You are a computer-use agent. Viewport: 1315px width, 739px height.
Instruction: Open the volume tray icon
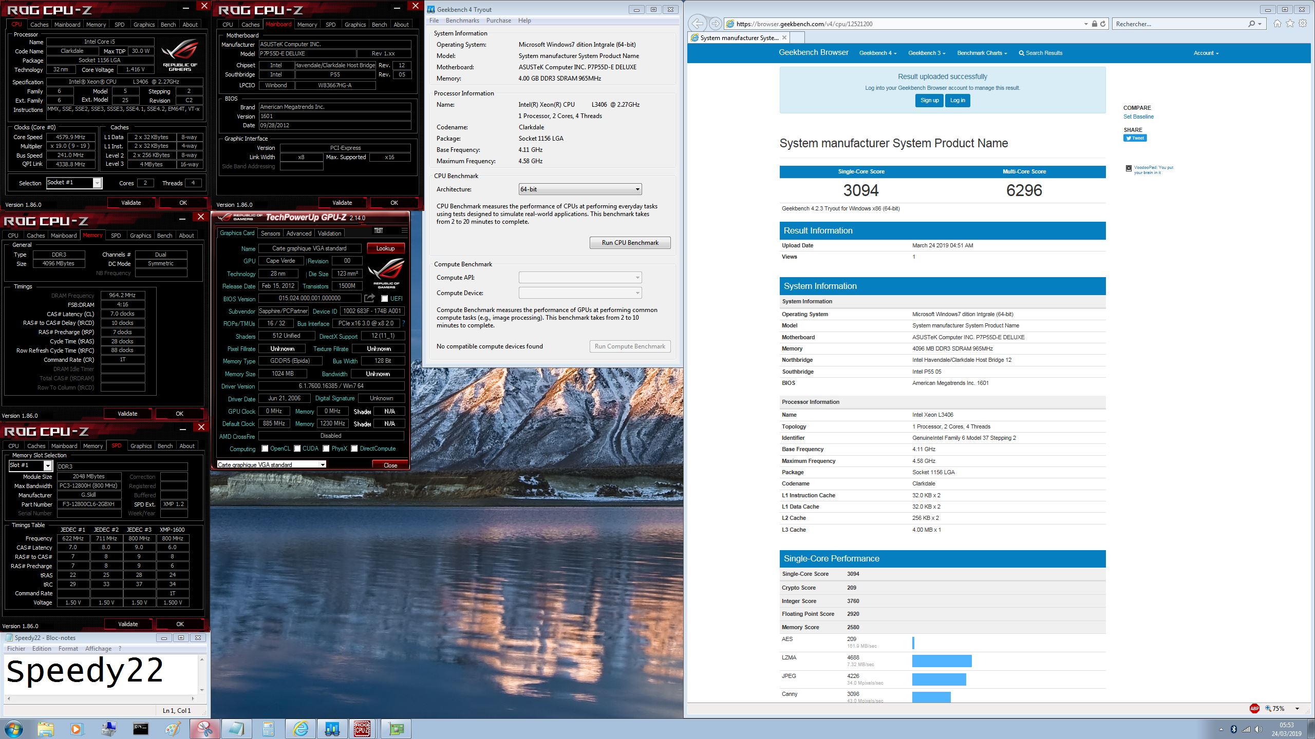(x=1258, y=729)
